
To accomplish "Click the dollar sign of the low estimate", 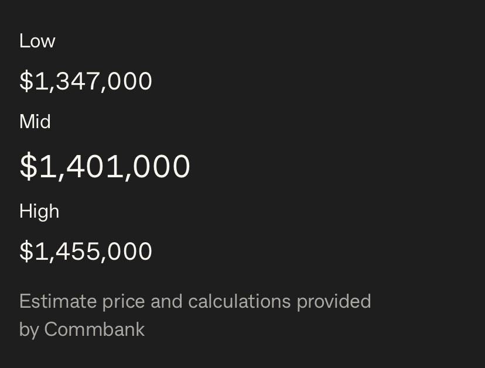I will [x=26, y=81].
